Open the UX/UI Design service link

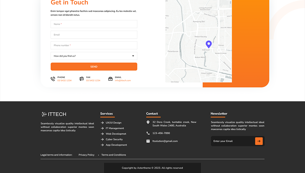click(113, 123)
